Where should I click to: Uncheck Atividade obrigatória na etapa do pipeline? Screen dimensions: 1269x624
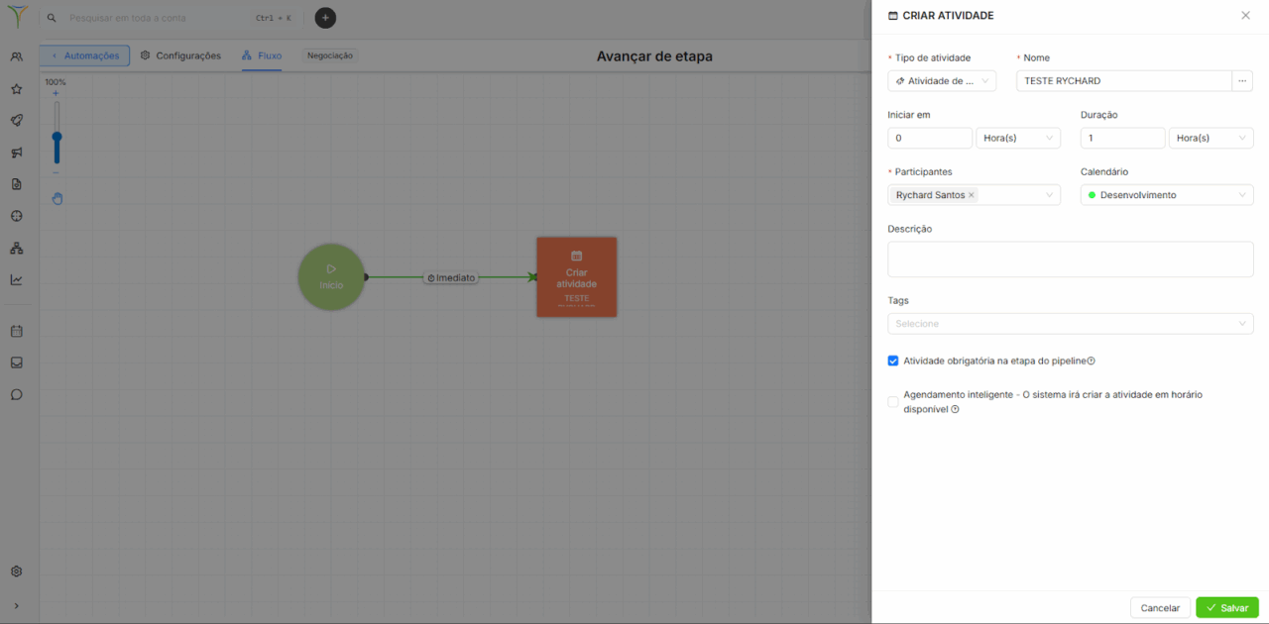point(893,362)
